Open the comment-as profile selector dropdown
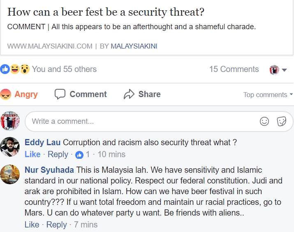 click(x=278, y=70)
